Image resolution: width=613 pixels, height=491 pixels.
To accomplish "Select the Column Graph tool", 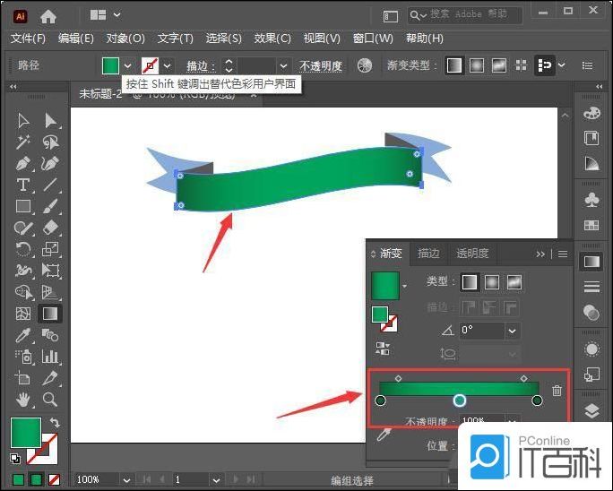I will (x=50, y=357).
